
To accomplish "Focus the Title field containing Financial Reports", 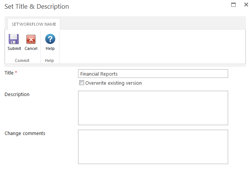I will pos(153,74).
